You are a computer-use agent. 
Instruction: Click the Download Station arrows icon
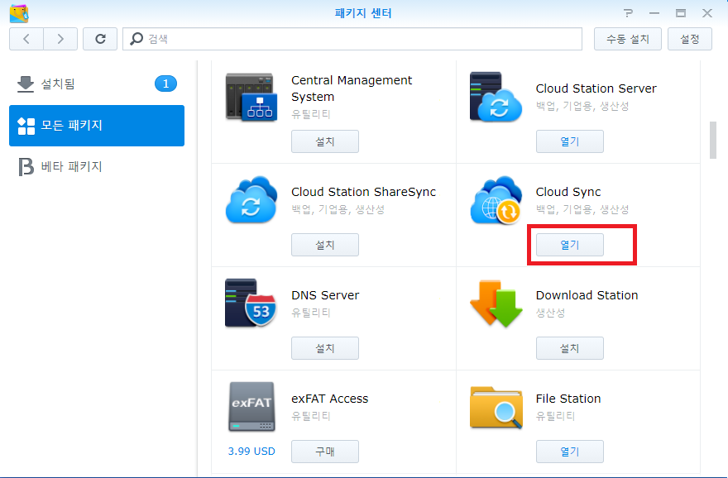(x=496, y=304)
